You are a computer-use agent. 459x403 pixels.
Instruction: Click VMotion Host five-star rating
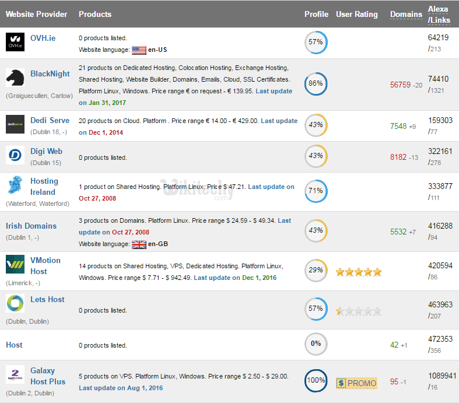coord(359,272)
